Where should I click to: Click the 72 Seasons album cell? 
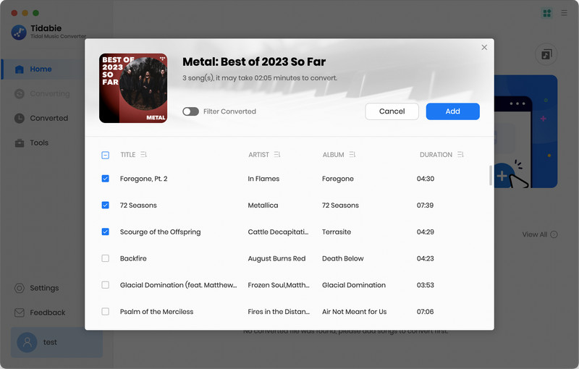click(x=340, y=205)
